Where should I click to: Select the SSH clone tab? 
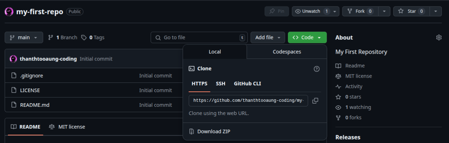click(x=221, y=84)
